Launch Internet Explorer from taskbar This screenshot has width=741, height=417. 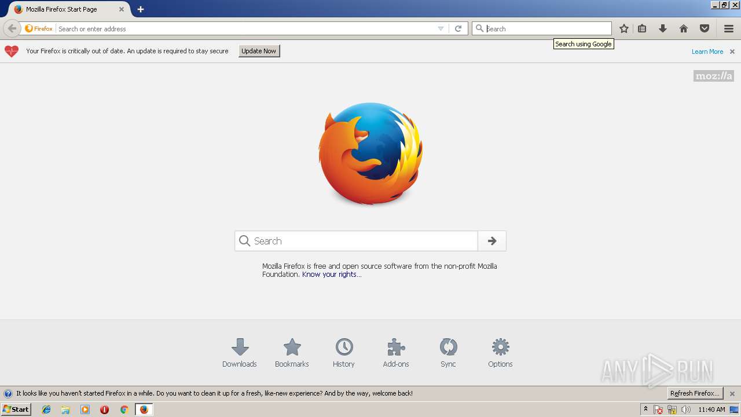[x=46, y=409]
